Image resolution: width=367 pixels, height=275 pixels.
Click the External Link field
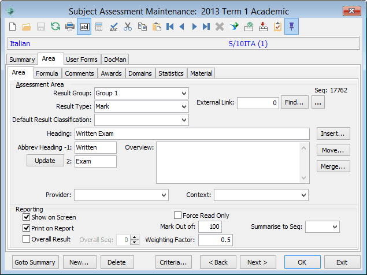click(258, 103)
